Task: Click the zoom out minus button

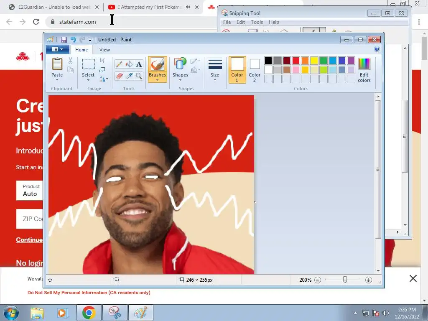Action: (318, 280)
